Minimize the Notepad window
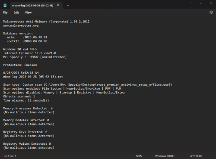Viewport: 216px width, 159px height. [x=191, y=3]
